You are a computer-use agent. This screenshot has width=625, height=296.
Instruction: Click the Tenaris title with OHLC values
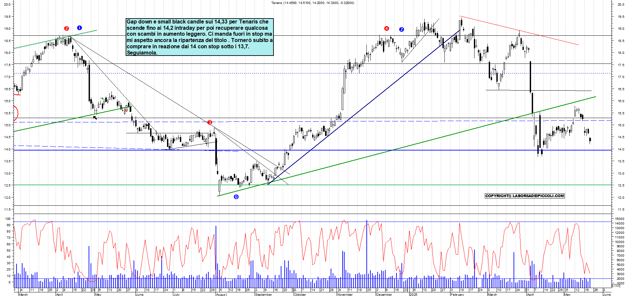tap(312, 3)
